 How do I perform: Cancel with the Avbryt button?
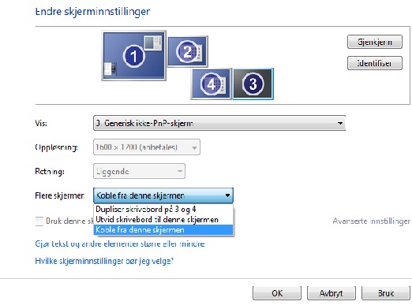click(x=331, y=293)
